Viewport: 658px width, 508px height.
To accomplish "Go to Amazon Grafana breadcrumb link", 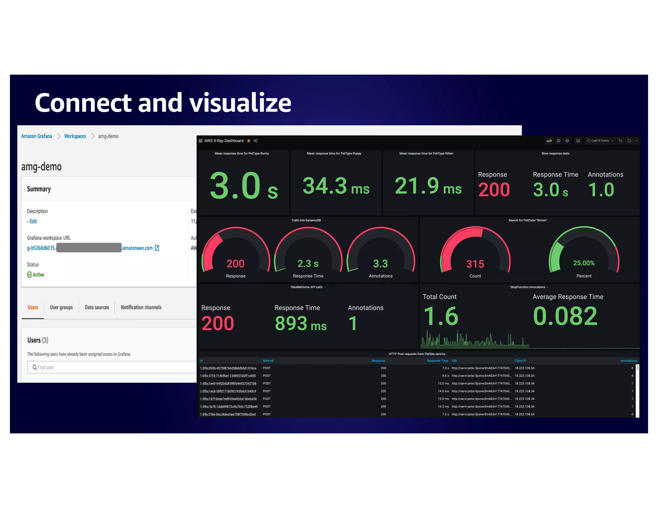I will [36, 136].
